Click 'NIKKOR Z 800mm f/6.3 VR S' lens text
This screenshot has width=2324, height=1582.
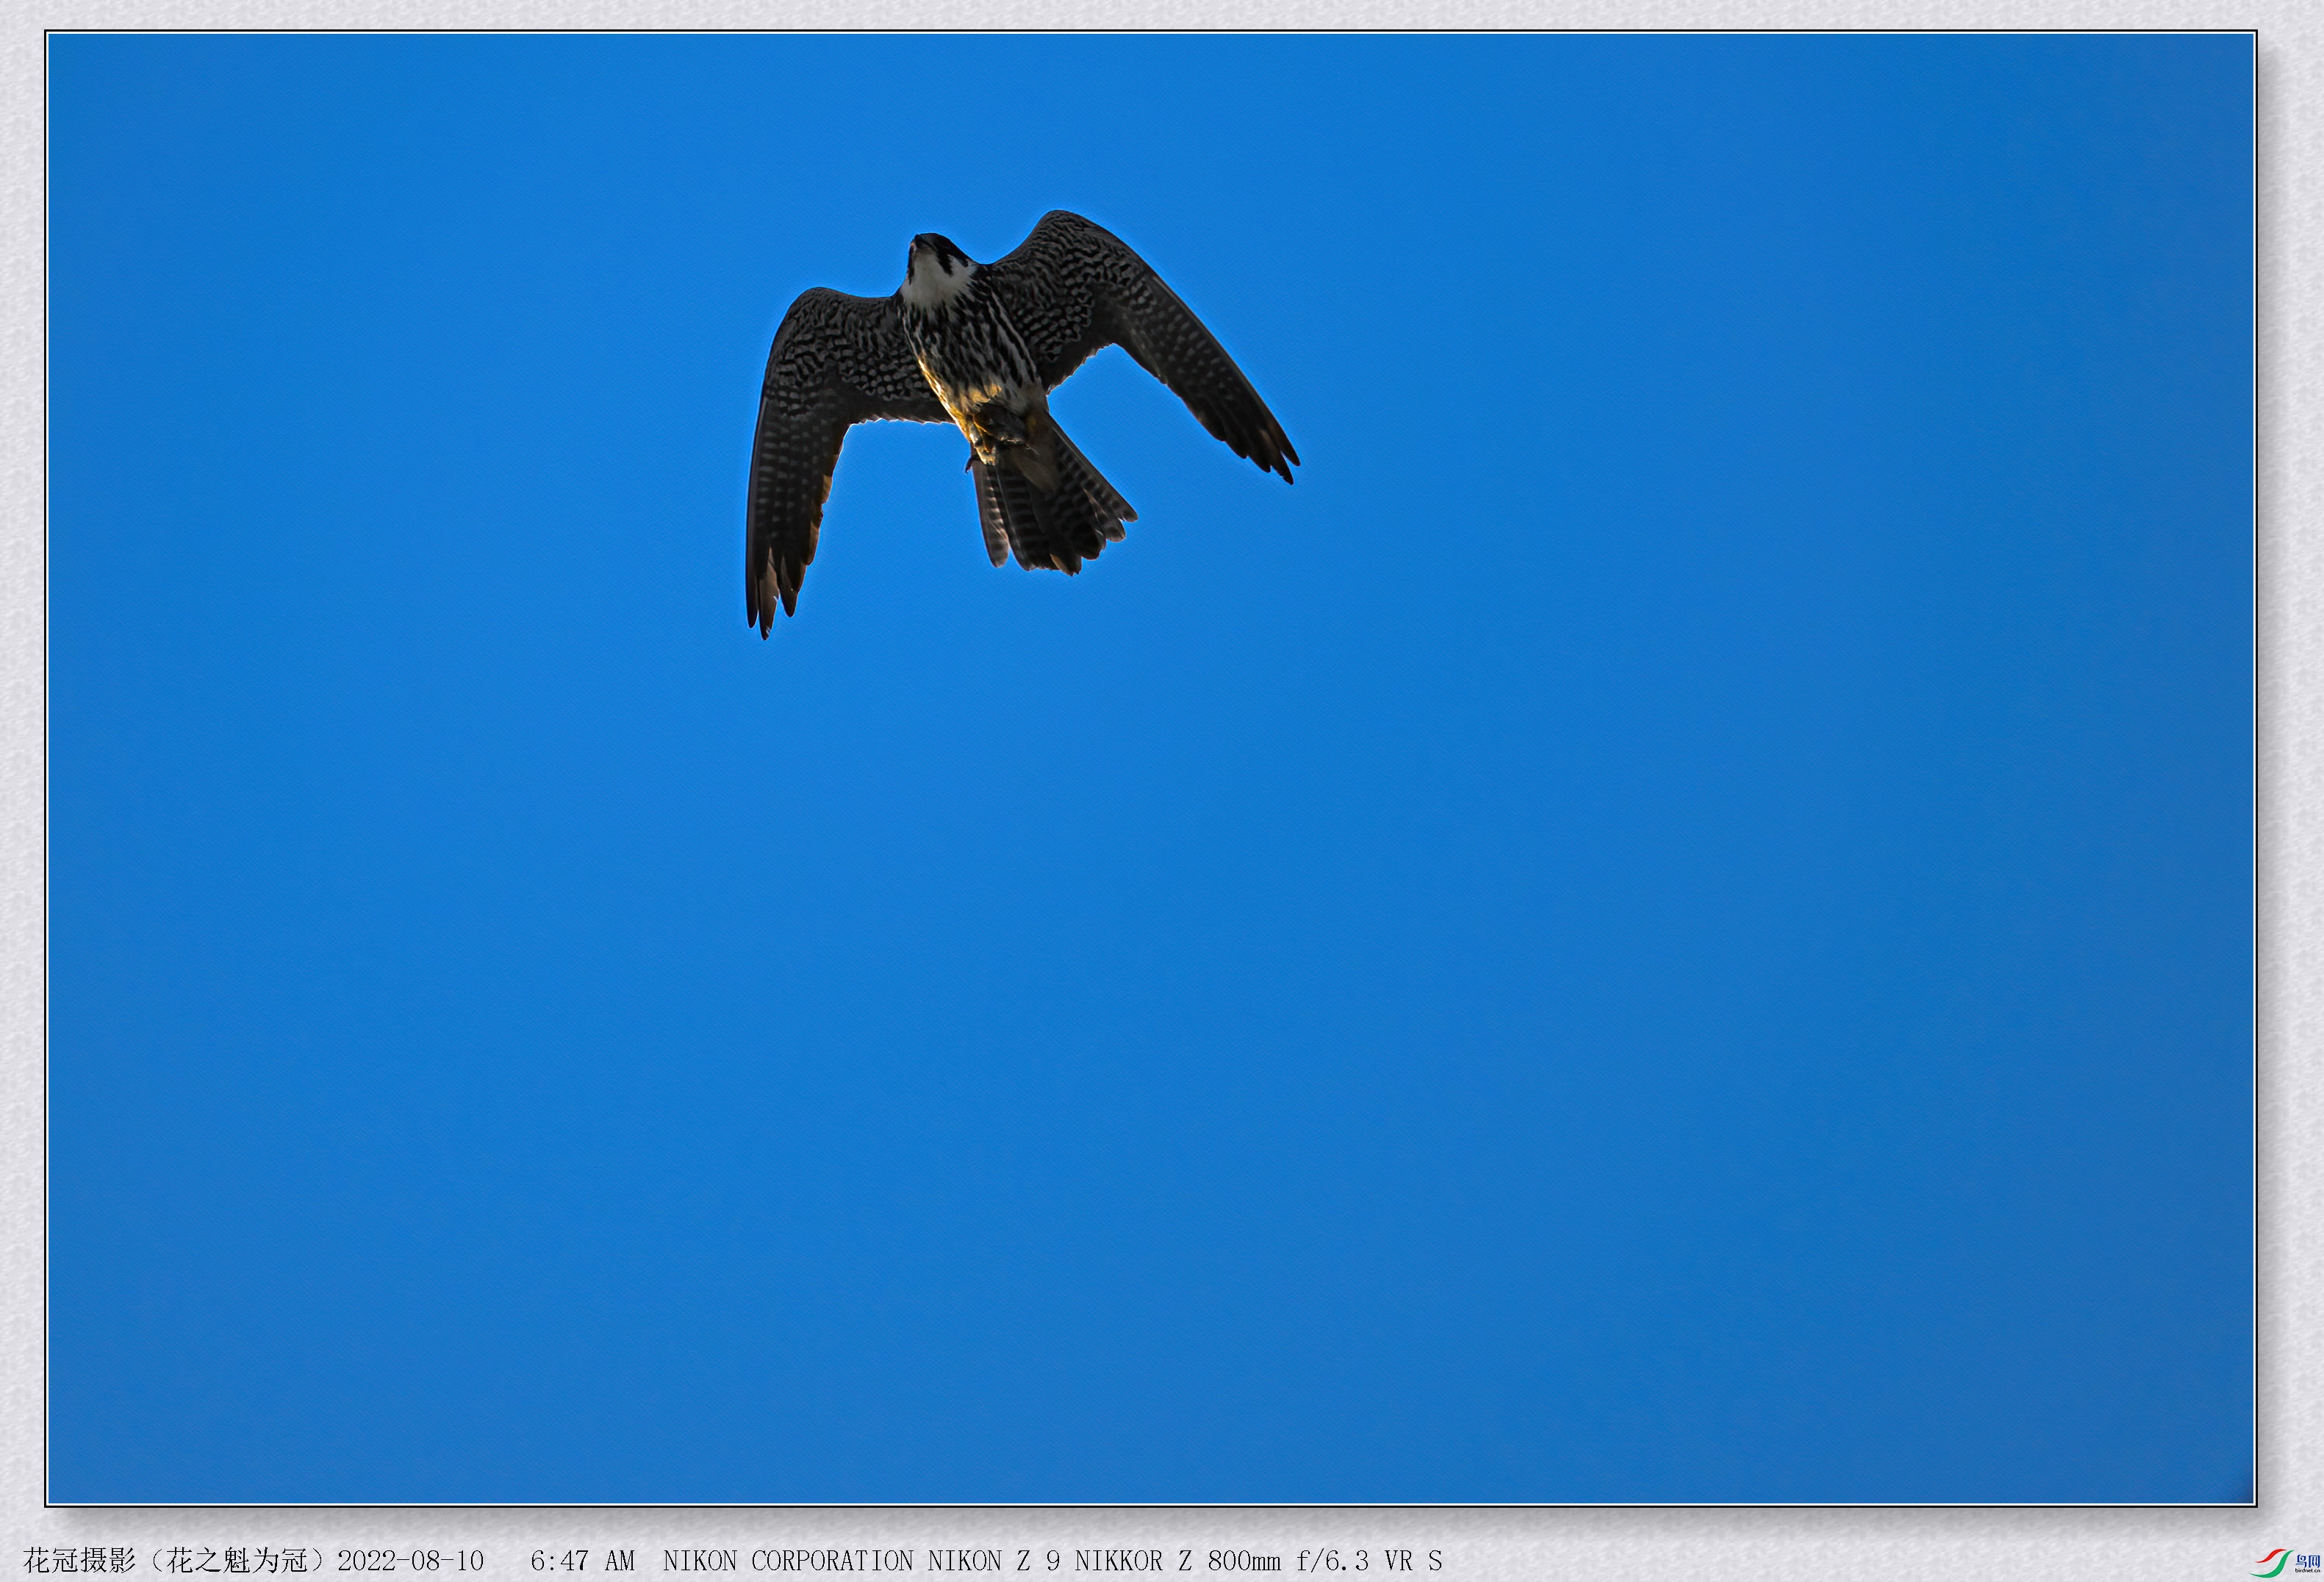1258,1560
